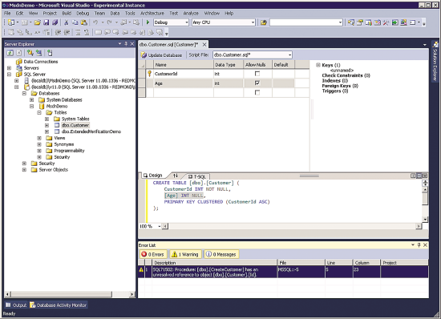Collapse the Keys (1) group
The width and height of the screenshot is (441, 319).
318,65
